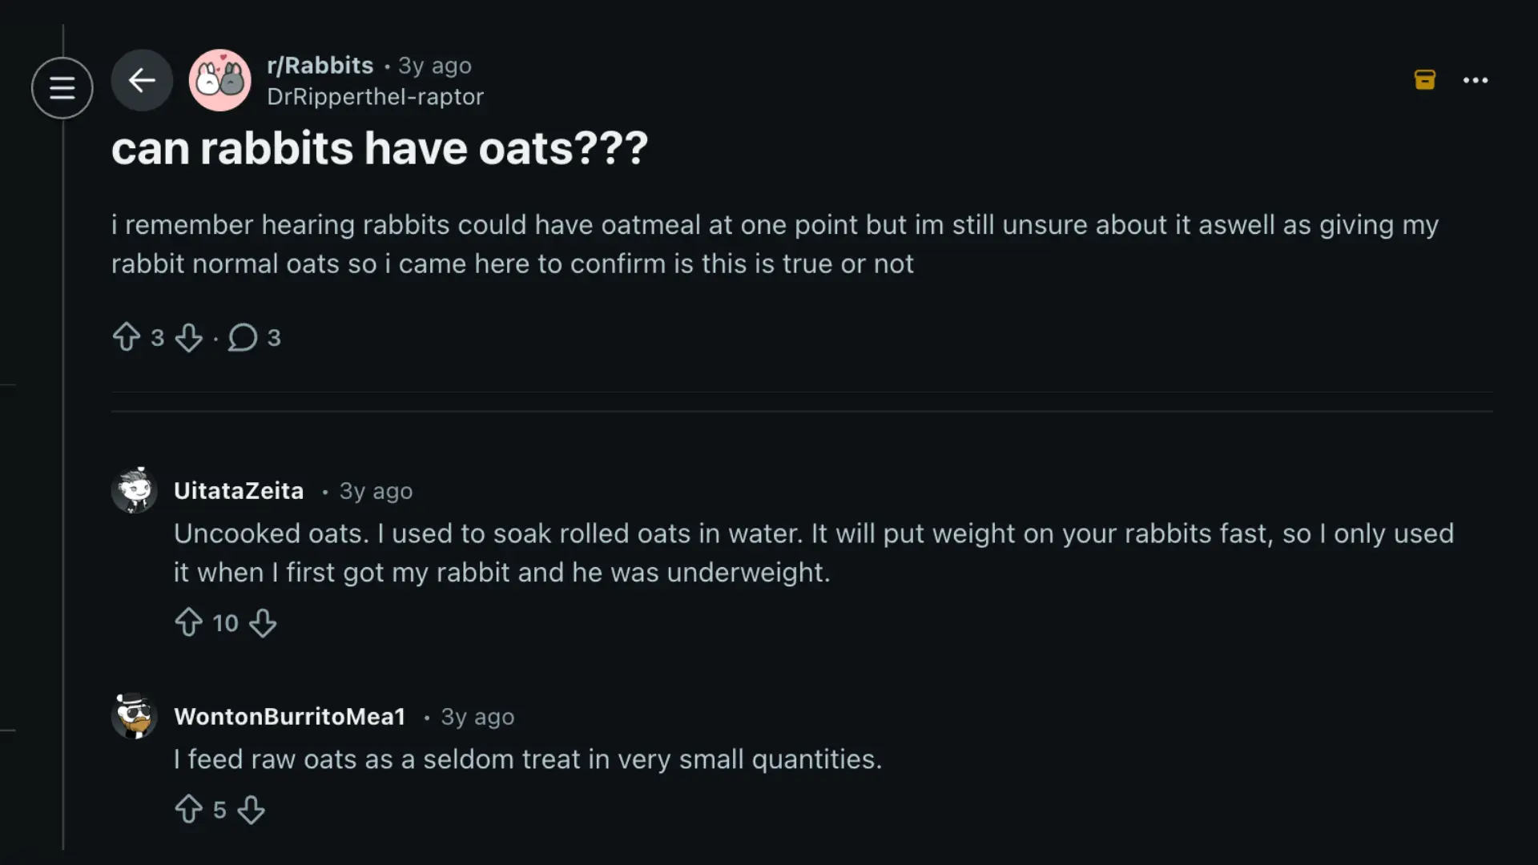Upvote the post about rabbits and oats
Screen dimensions: 1538x865
[x=127, y=337]
